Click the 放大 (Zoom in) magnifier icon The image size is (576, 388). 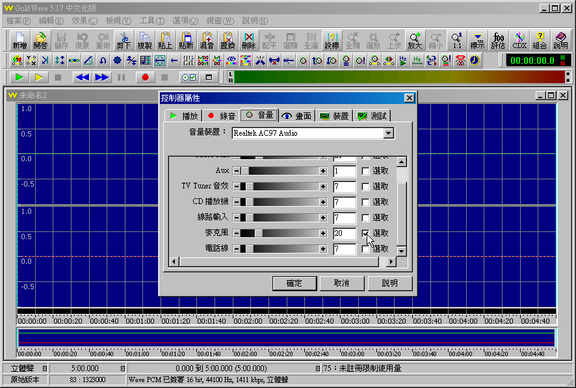click(x=415, y=41)
